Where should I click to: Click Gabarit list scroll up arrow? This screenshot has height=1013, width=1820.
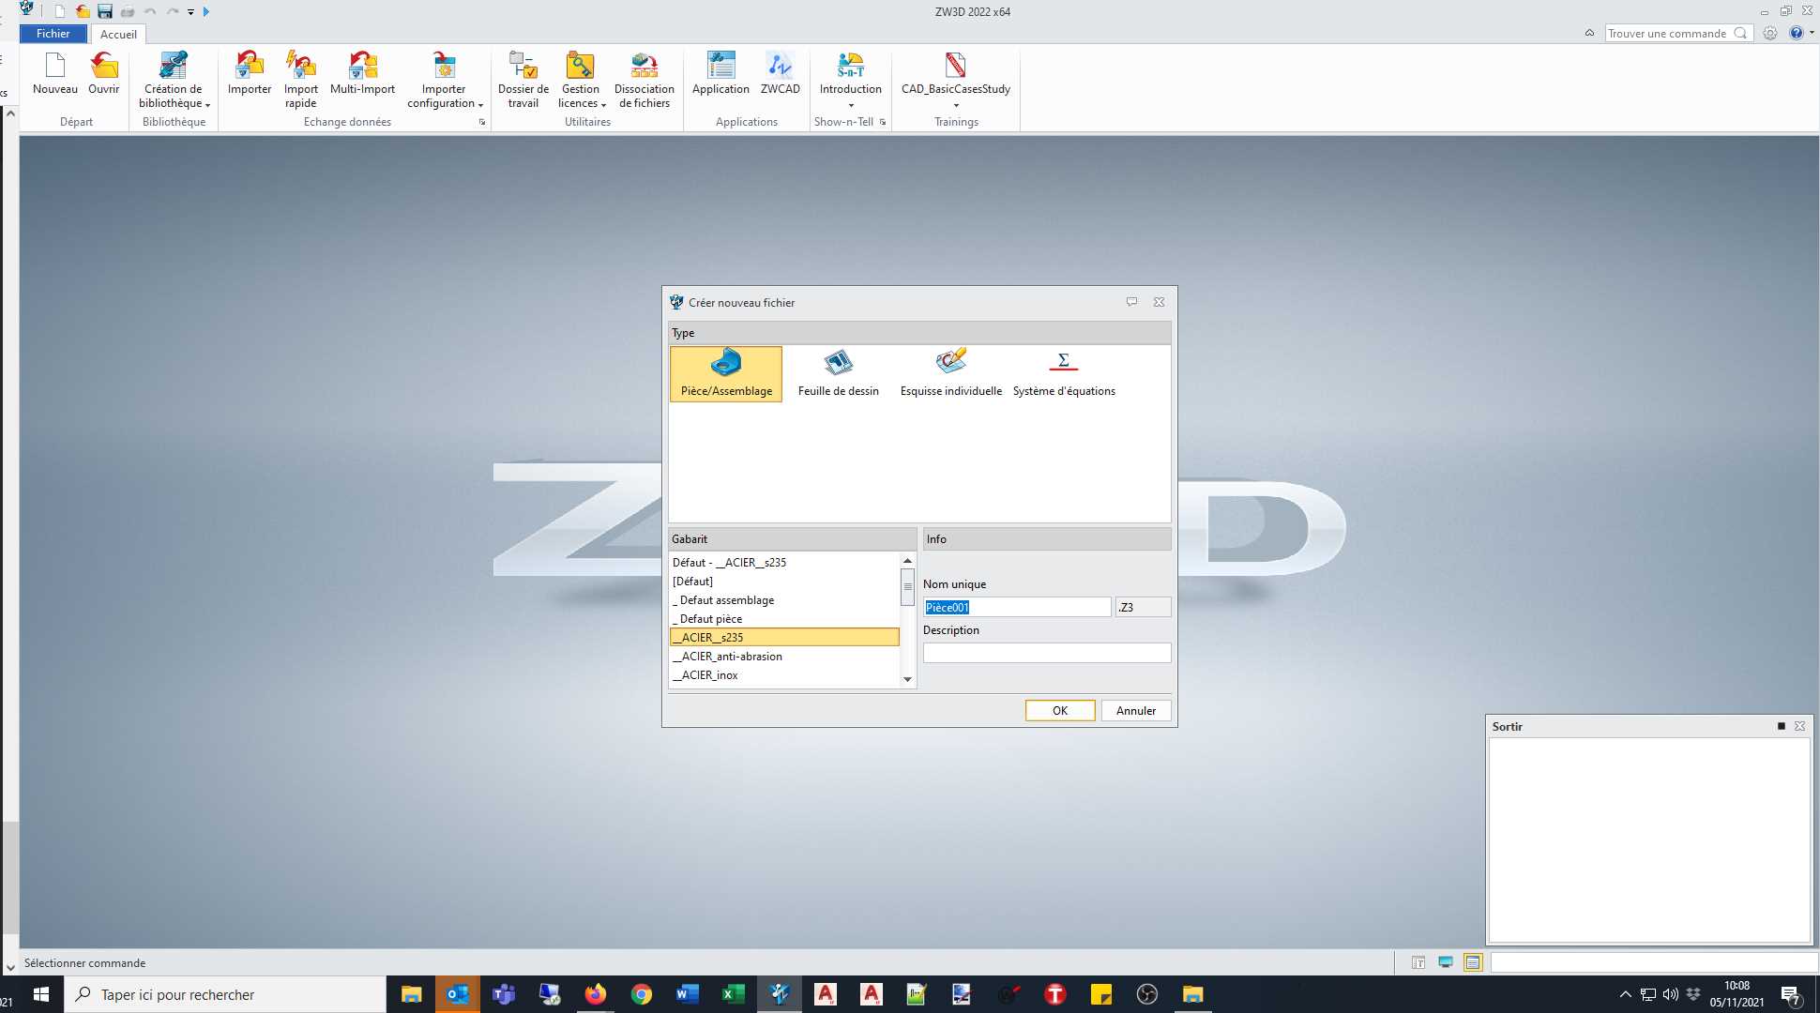[907, 560]
